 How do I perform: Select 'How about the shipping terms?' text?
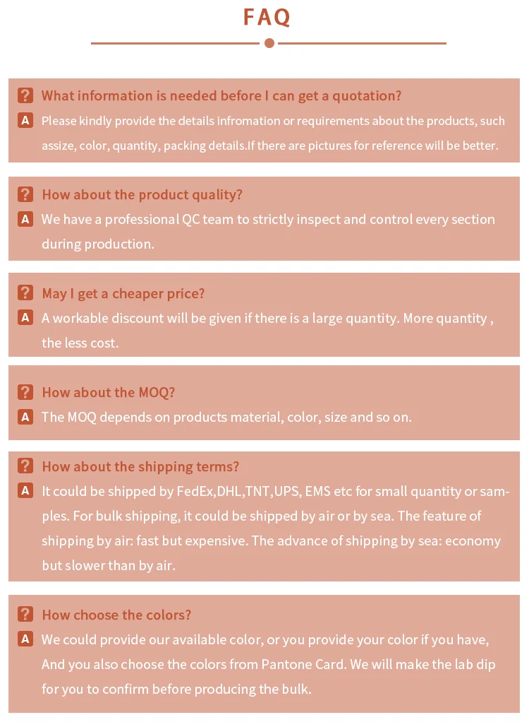pos(140,466)
